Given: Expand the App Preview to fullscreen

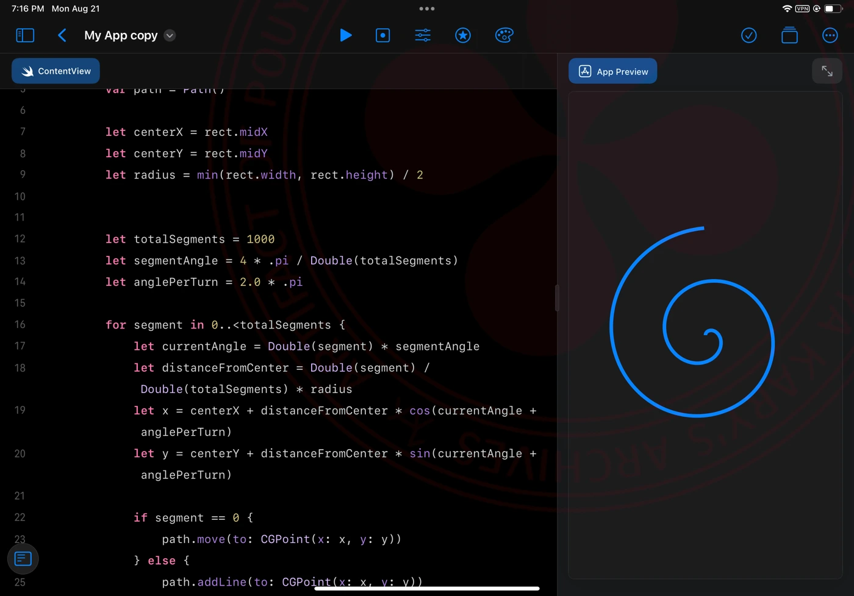Looking at the screenshot, I should tap(827, 71).
